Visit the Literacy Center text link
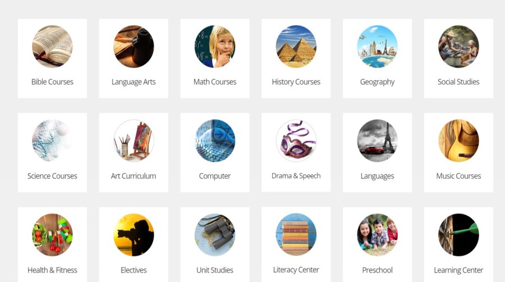This screenshot has width=505, height=282. click(296, 270)
